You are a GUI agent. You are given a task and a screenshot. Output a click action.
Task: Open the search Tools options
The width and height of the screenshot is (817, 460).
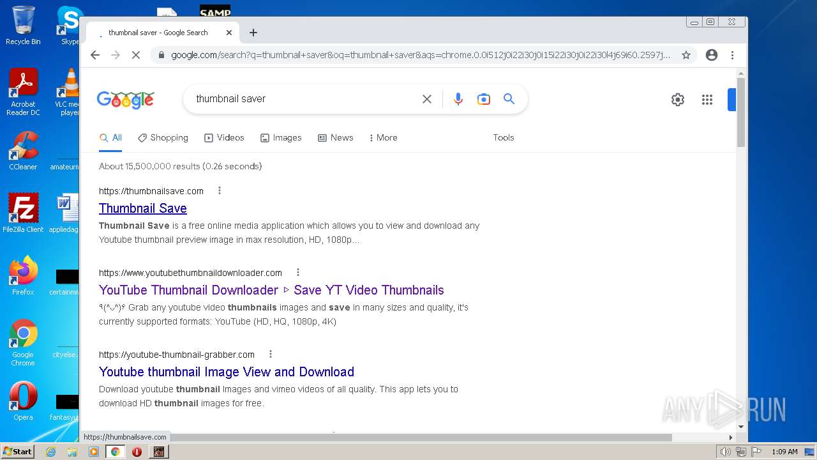click(x=504, y=138)
